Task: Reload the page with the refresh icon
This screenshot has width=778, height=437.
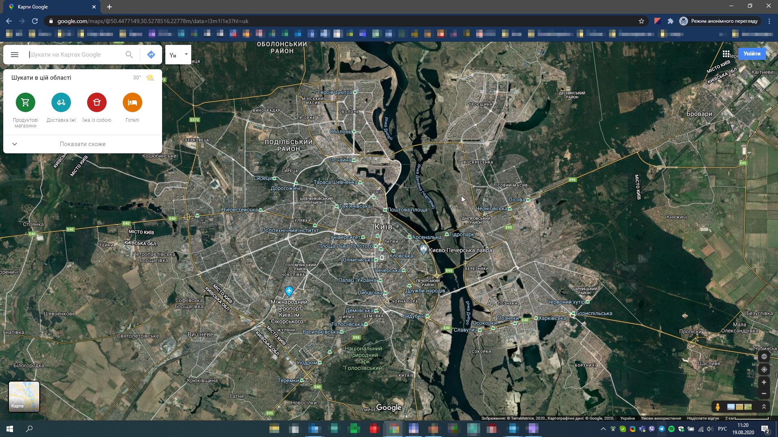Action: (35, 21)
